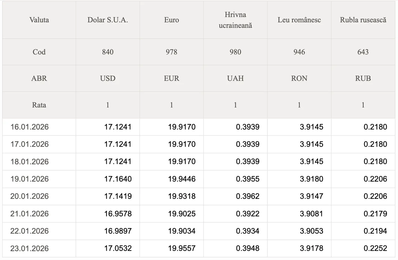Click currency code 840
This screenshot has height=260, width=398.
[108, 52]
